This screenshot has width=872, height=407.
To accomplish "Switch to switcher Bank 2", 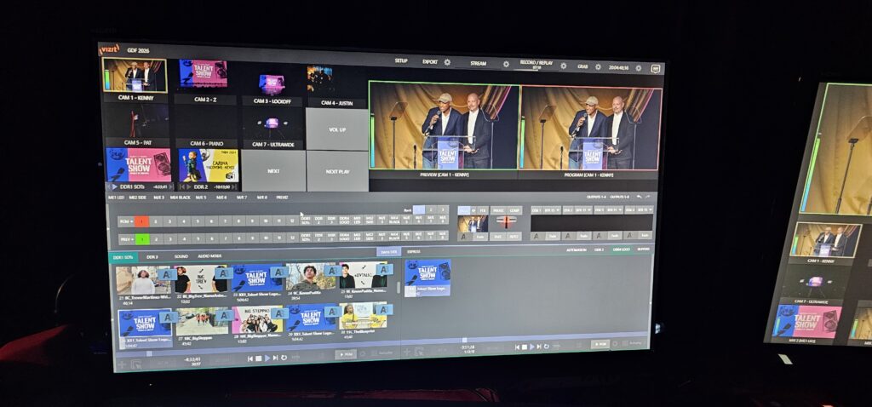I will 431,210.
